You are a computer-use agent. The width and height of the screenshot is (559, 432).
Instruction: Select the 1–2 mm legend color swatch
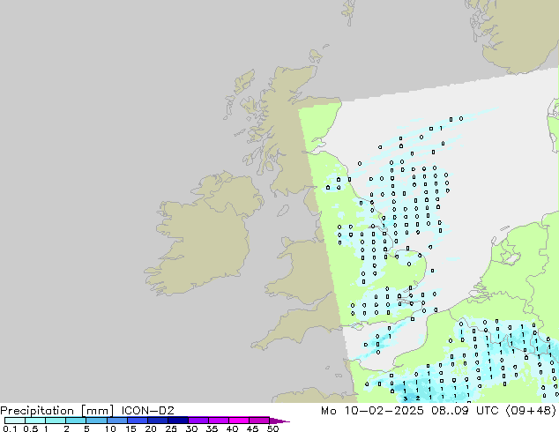[x=56, y=421]
